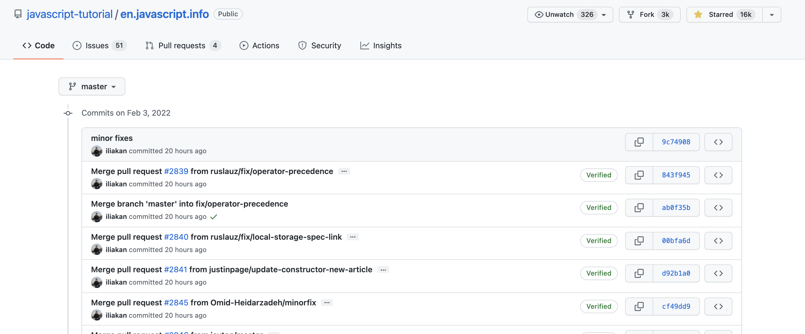Click iliakan avatar on minor fixes commit
This screenshot has height=334, width=805.
[x=97, y=151]
